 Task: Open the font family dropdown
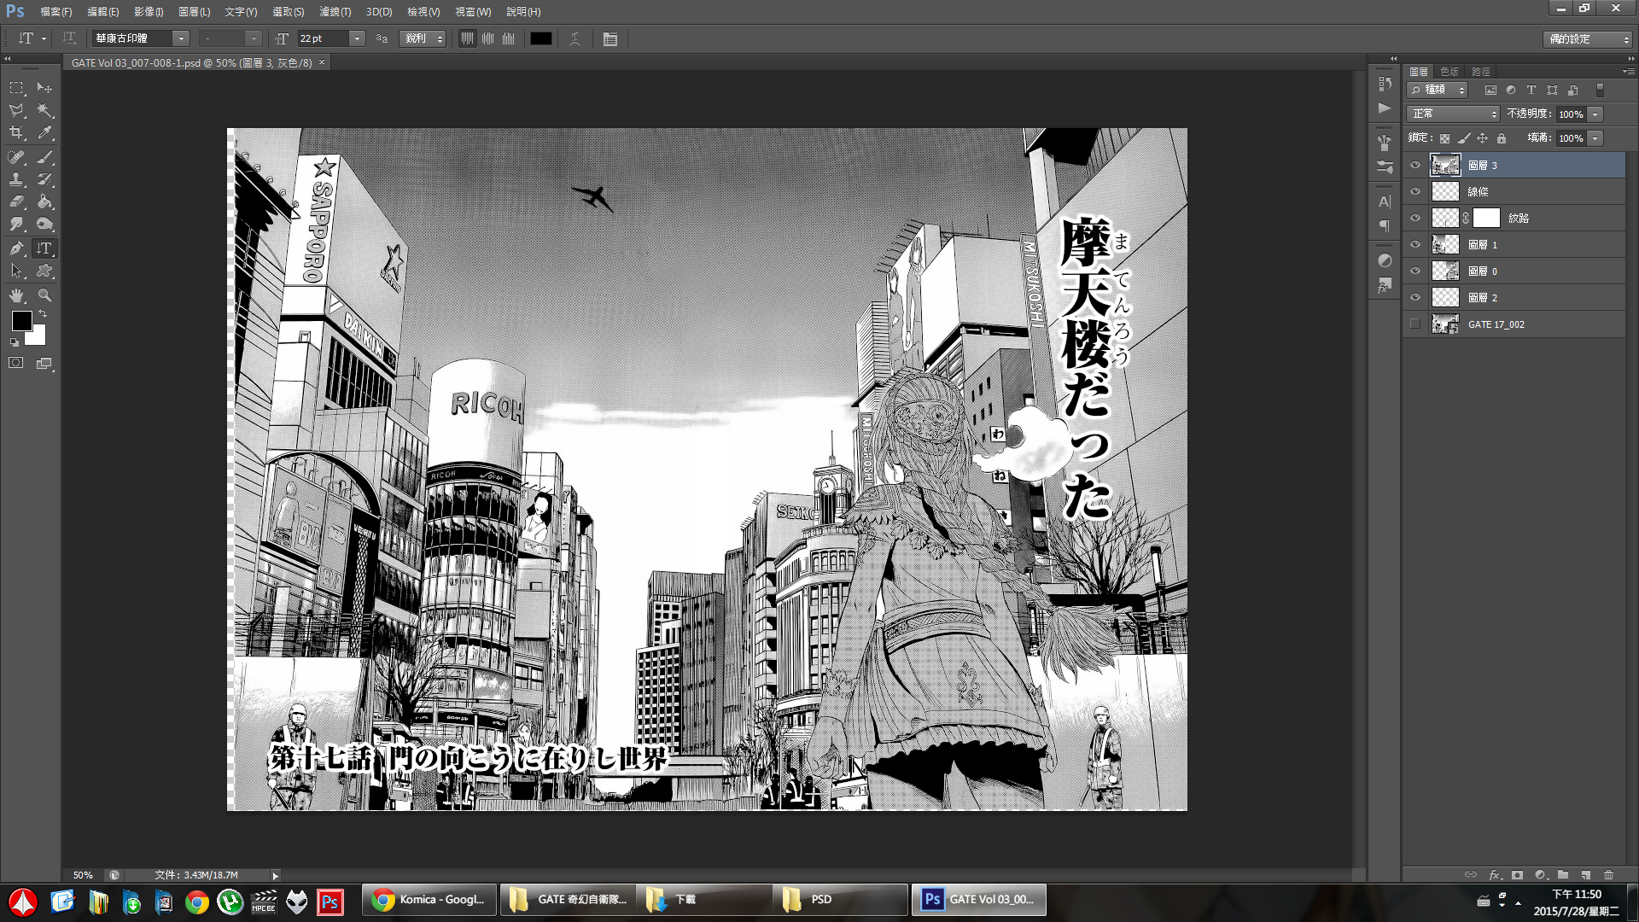[x=181, y=39]
